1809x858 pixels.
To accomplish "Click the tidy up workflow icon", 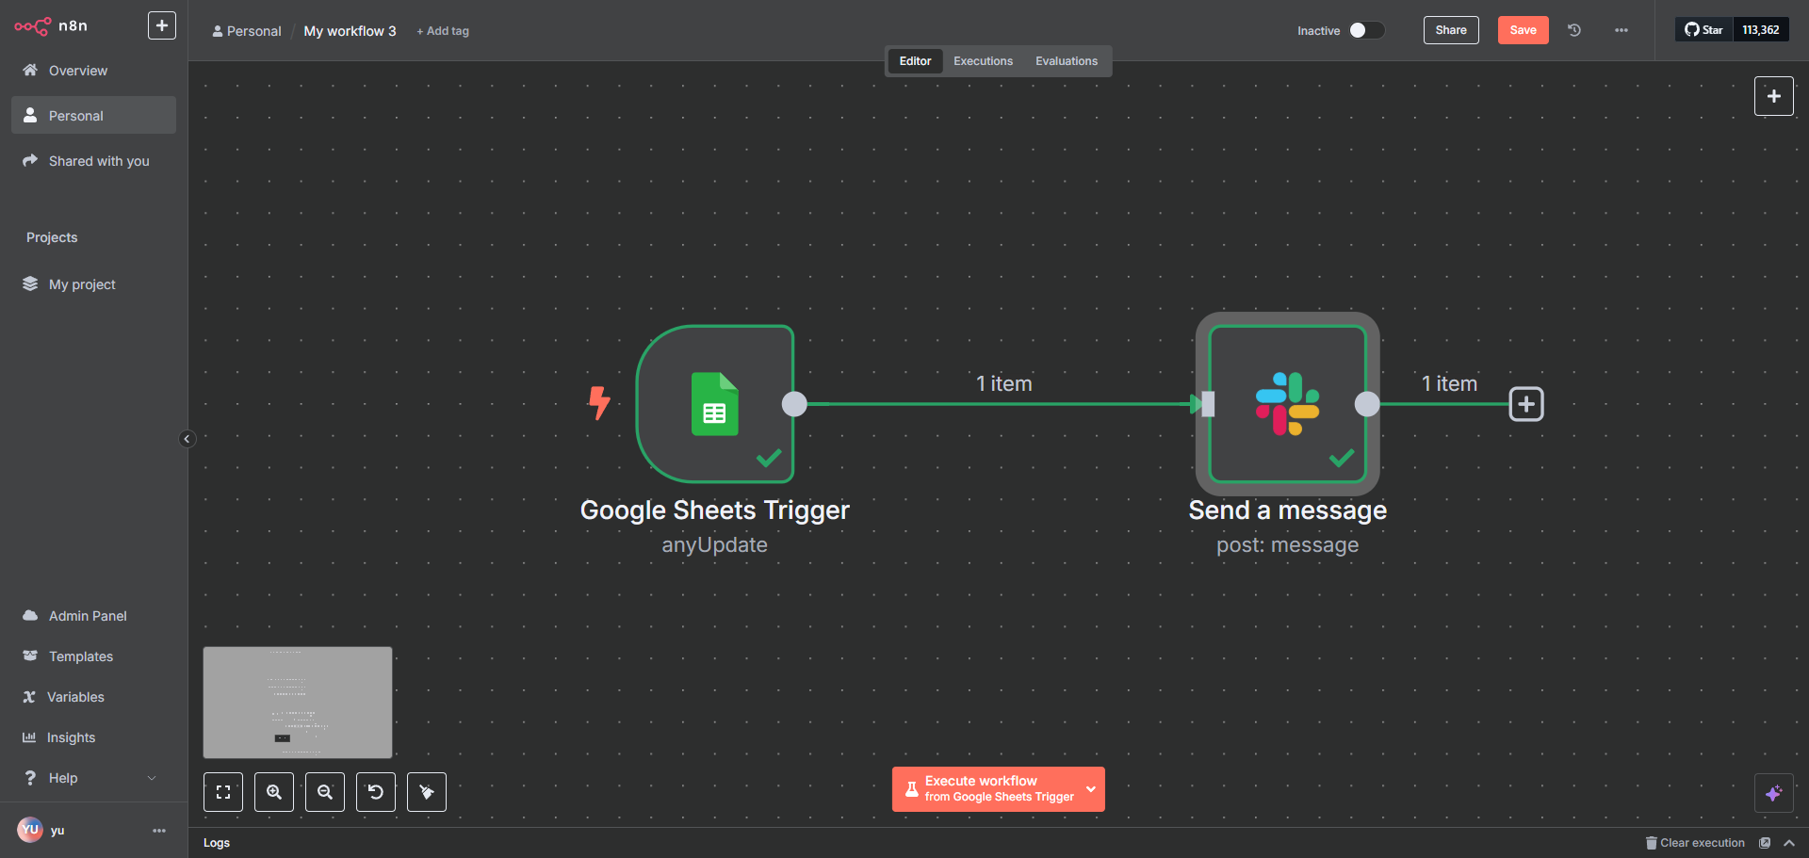I will 427,792.
